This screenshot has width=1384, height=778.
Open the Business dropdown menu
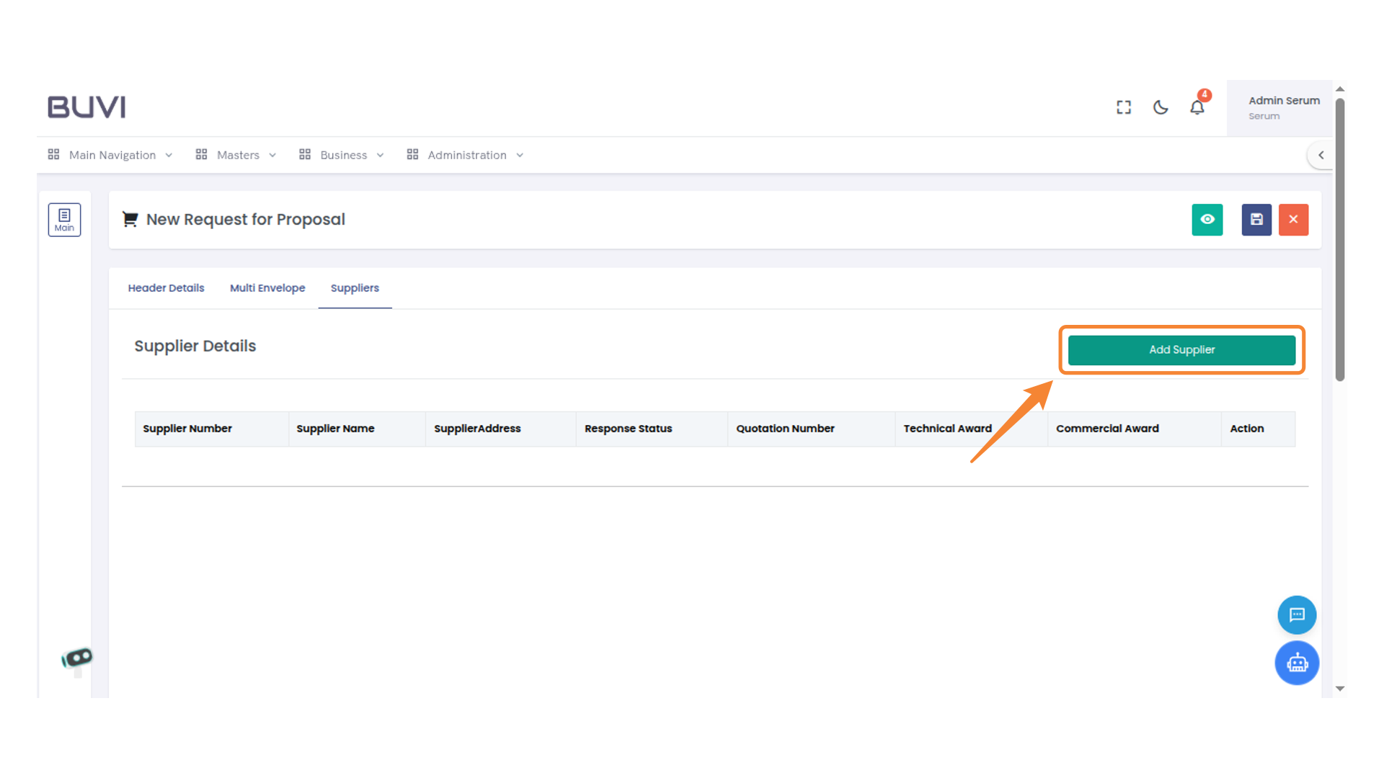[342, 155]
